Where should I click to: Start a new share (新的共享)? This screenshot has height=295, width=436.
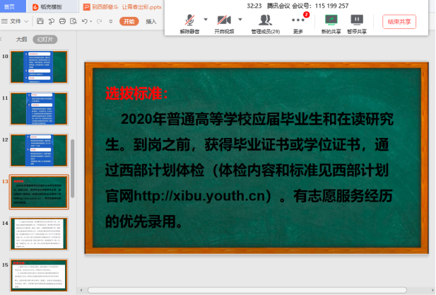(x=330, y=23)
